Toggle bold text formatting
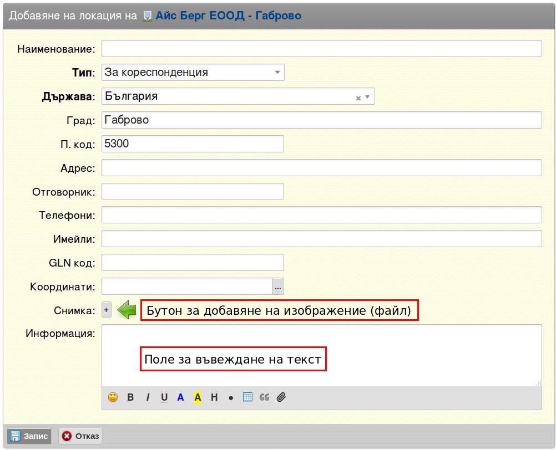This screenshot has height=450, width=556. 130,397
